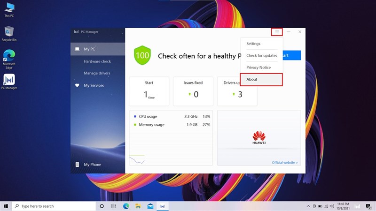
Task: Click the Type here to search box
Action: (54, 206)
